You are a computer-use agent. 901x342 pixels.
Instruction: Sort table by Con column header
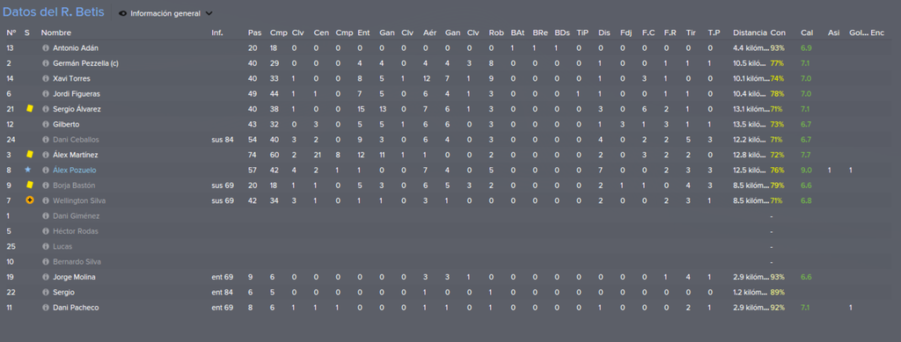pos(778,33)
